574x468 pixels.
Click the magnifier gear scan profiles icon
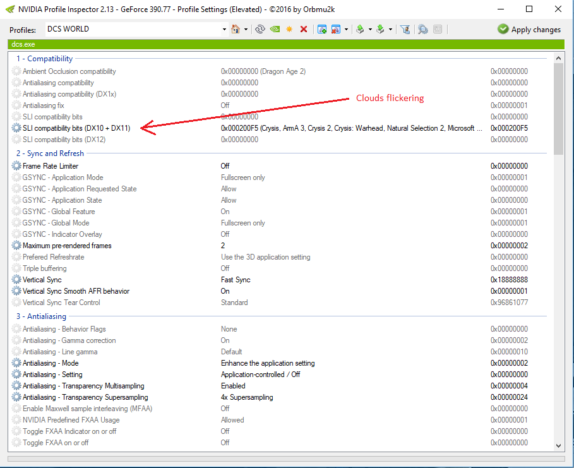click(423, 29)
